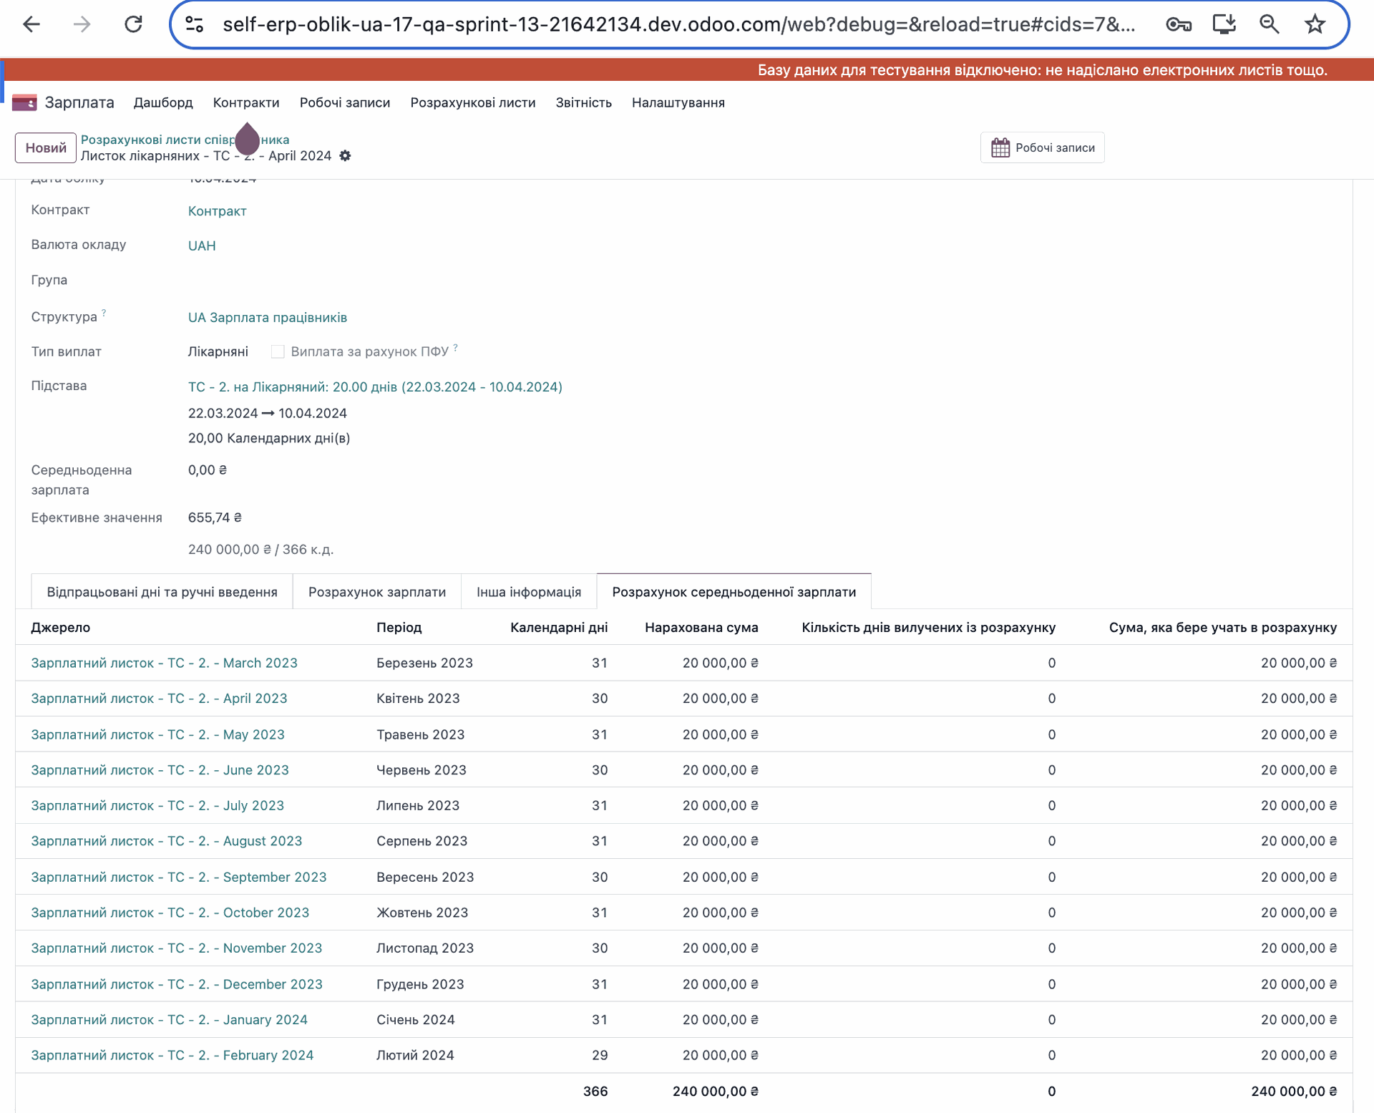Open payslip link for March 2023
The width and height of the screenshot is (1374, 1113).
point(164,663)
